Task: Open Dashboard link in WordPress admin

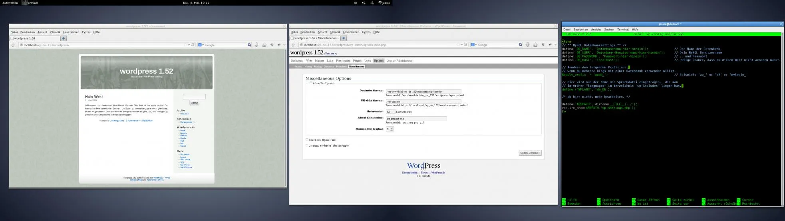Action: 297,61
